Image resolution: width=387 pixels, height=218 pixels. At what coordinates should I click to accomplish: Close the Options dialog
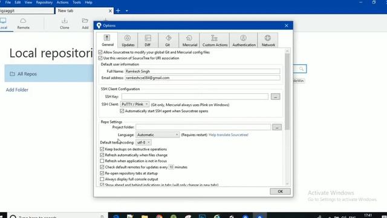click(x=286, y=25)
